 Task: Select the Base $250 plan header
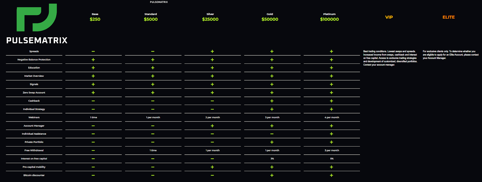point(95,17)
